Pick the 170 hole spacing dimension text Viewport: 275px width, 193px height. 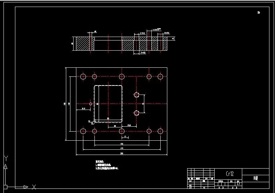[x=122, y=148]
